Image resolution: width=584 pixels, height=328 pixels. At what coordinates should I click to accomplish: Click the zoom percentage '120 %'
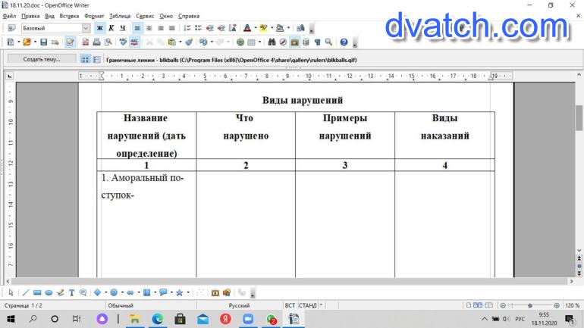pyautogui.click(x=571, y=305)
